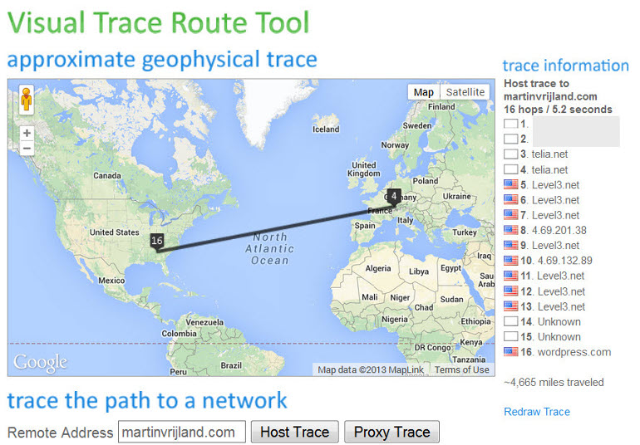Viewport: 640px width, 445px height.
Task: Select hop 3 telia.net entry
Action: pos(544,154)
